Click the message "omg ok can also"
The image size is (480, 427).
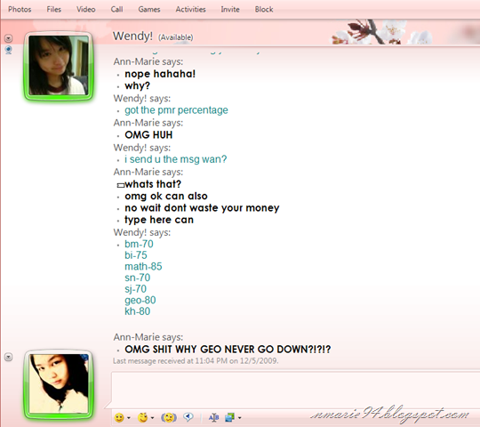pos(166,196)
